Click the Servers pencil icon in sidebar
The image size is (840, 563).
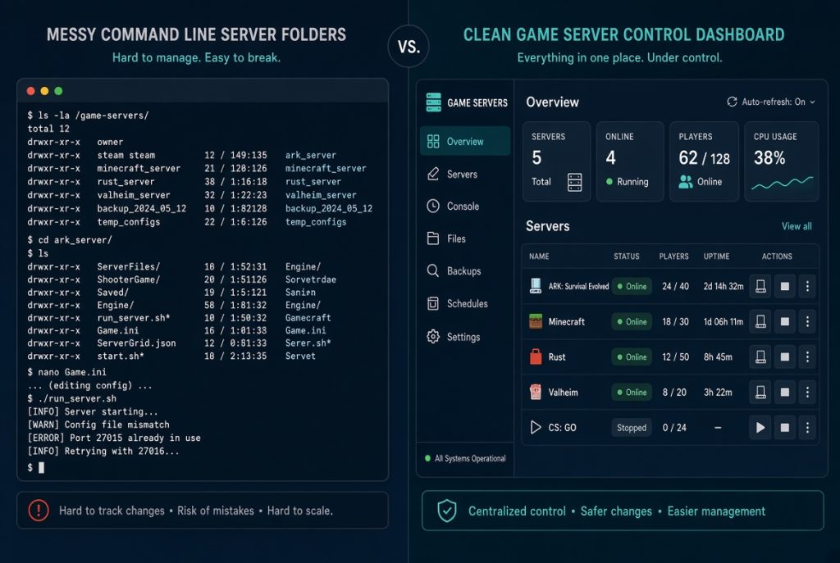point(433,174)
